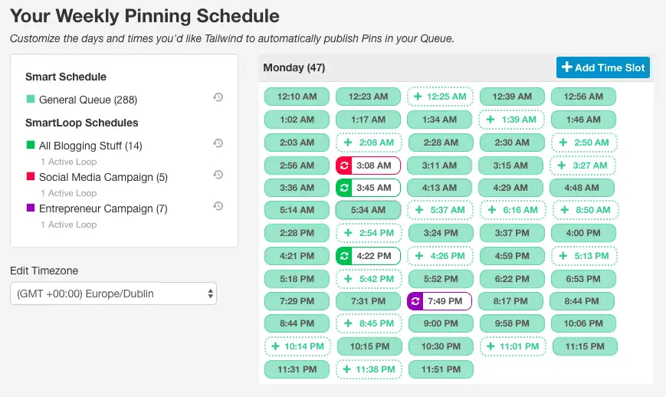Viewport: 666px width, 397px height.
Task: Select the 12:10 AM time slot
Action: [x=297, y=97]
